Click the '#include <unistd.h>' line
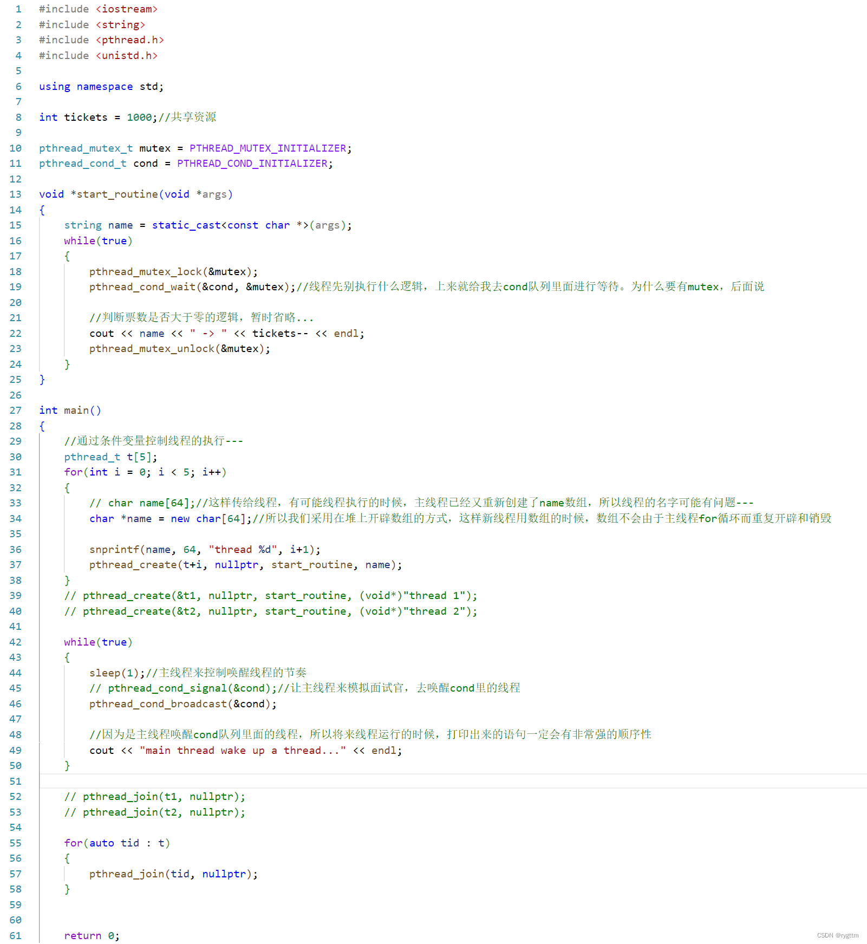Screen dimensions: 867x944 pyautogui.click(x=98, y=56)
